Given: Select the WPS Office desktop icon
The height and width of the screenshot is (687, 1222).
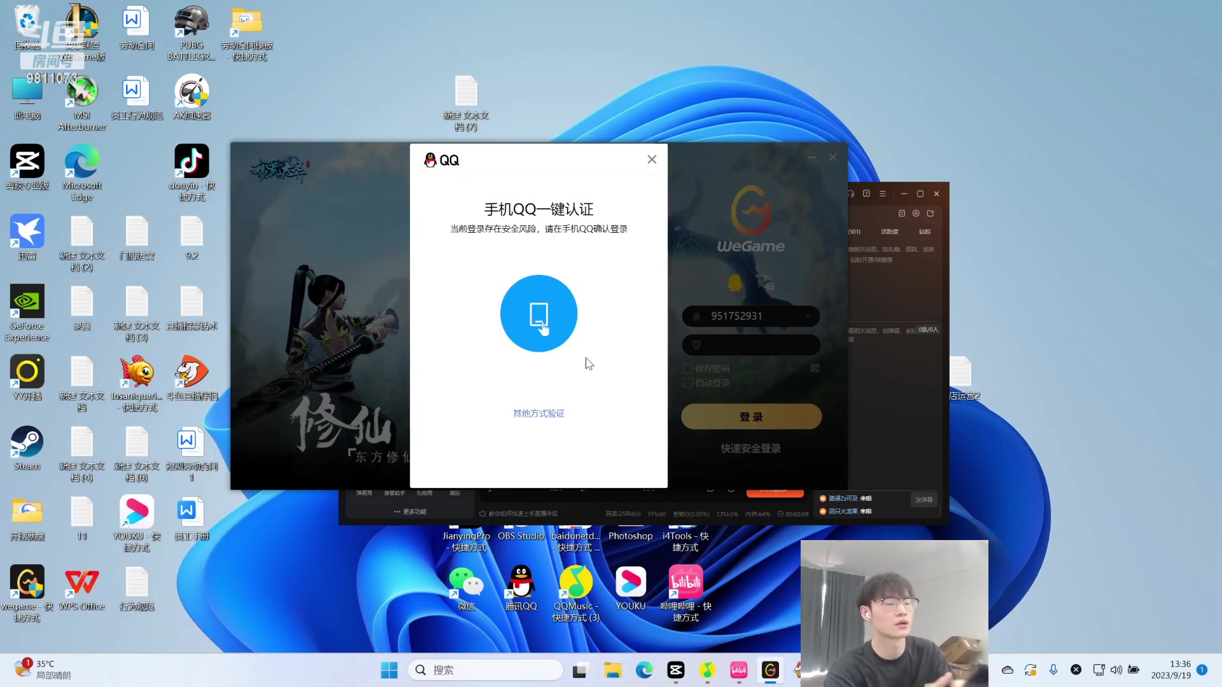Looking at the screenshot, I should (82, 588).
